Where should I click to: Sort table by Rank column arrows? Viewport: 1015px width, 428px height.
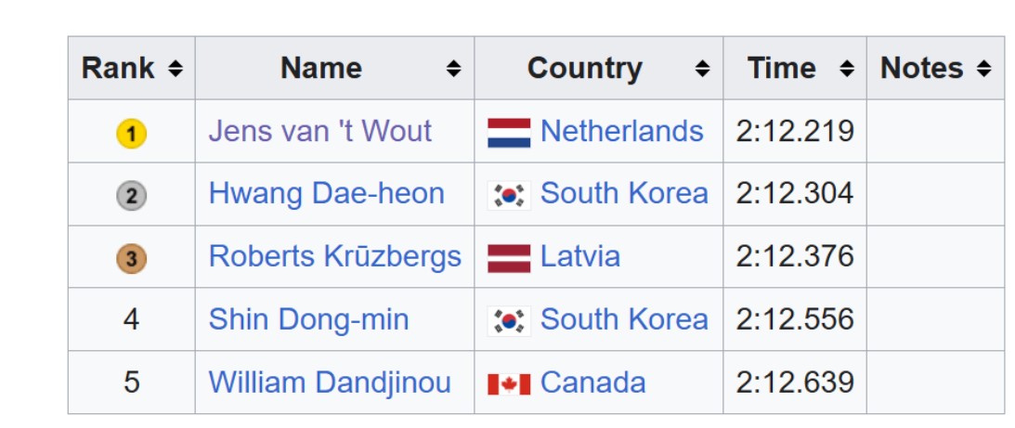175,69
